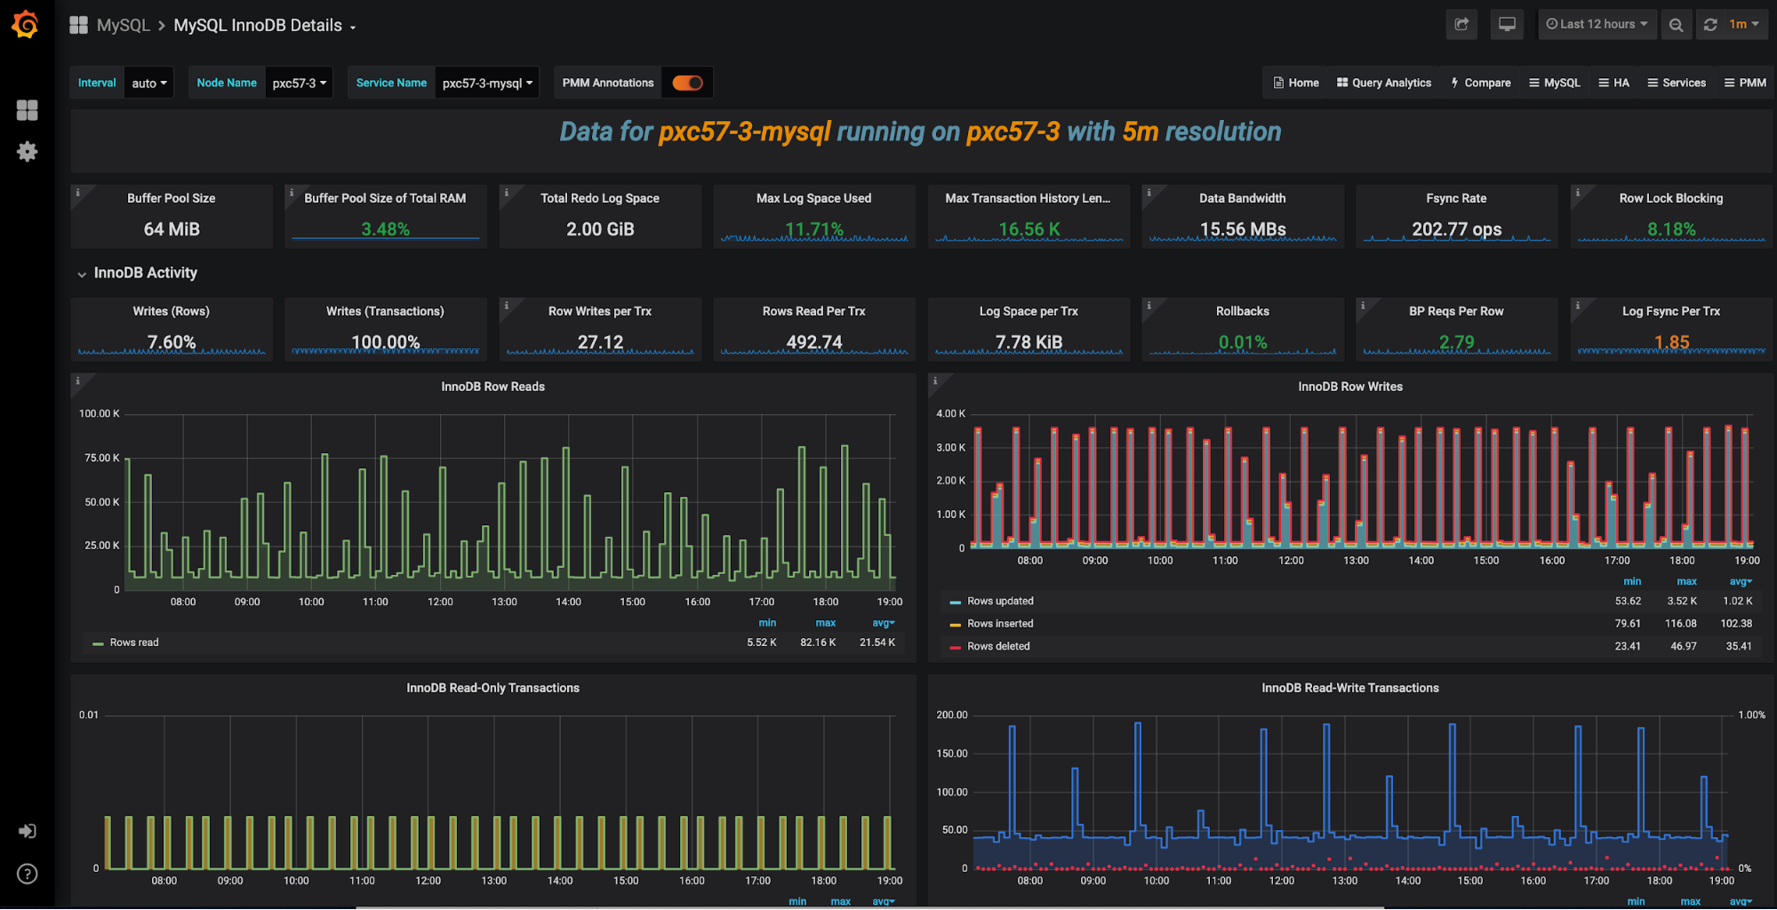Toggle the PMM Annotations switch
This screenshot has height=910, width=1777.
(x=687, y=83)
